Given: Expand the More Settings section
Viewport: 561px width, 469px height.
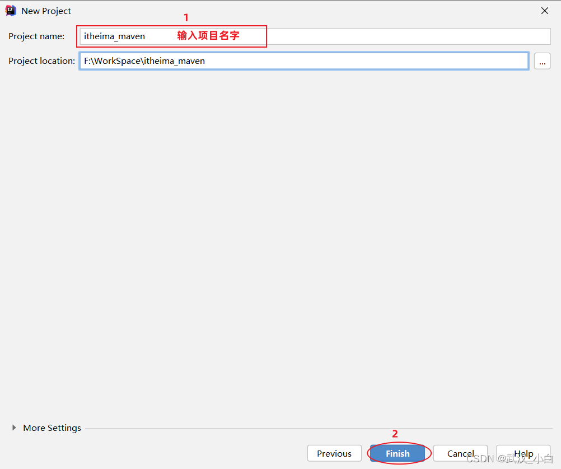Looking at the screenshot, I should (x=14, y=428).
